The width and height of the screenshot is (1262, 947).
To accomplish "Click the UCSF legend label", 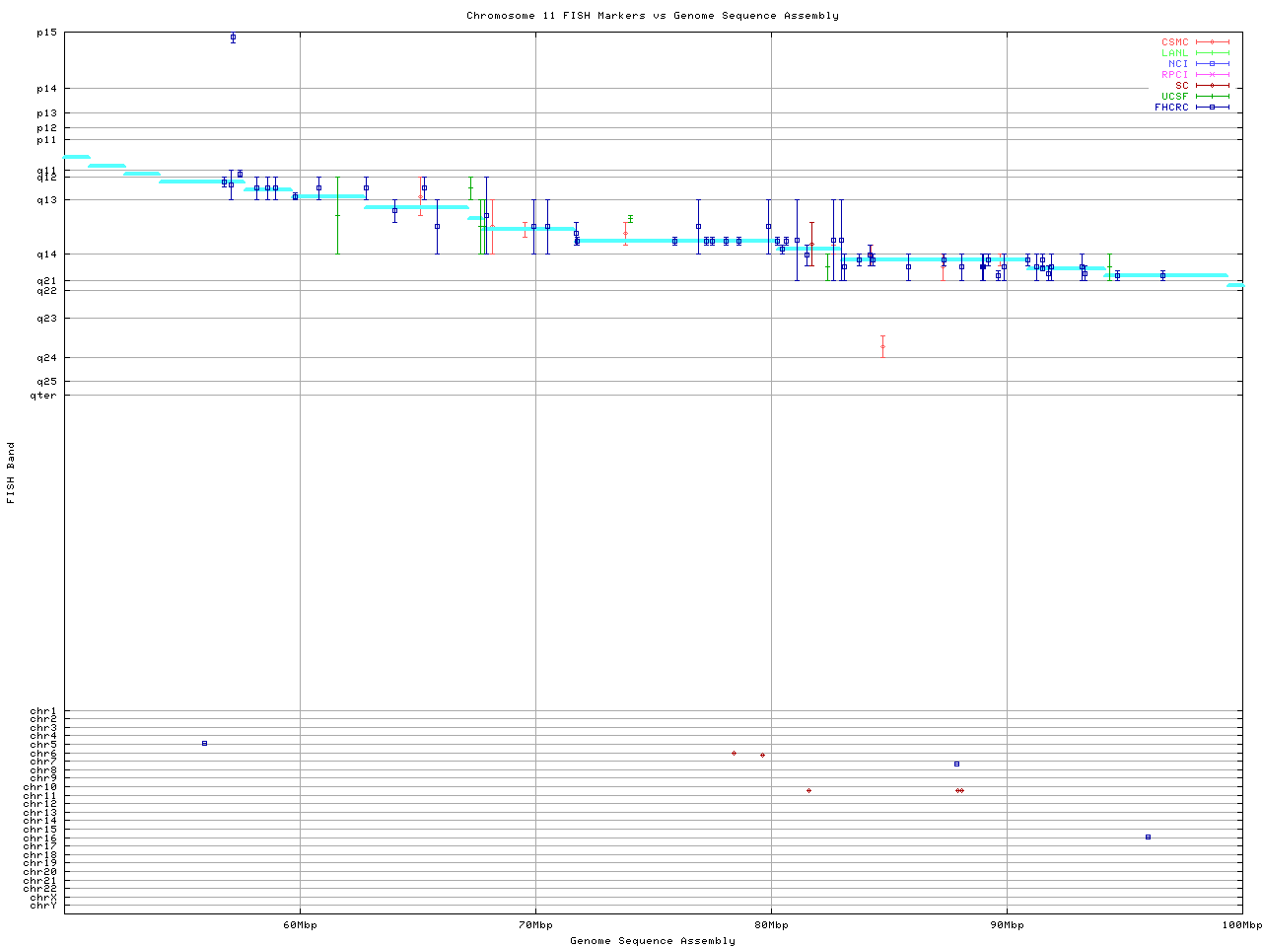I will [1174, 97].
